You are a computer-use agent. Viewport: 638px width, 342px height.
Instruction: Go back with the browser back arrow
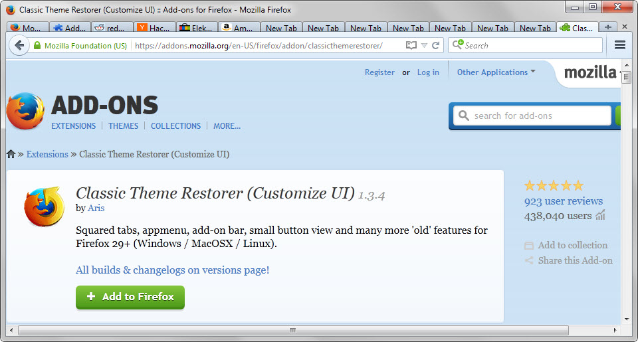[19, 45]
